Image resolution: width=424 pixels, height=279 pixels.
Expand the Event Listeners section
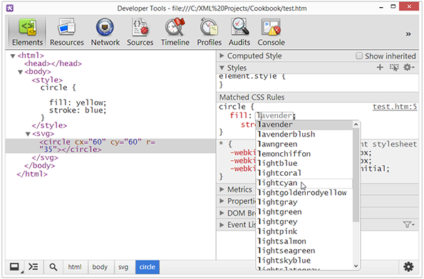(x=222, y=225)
